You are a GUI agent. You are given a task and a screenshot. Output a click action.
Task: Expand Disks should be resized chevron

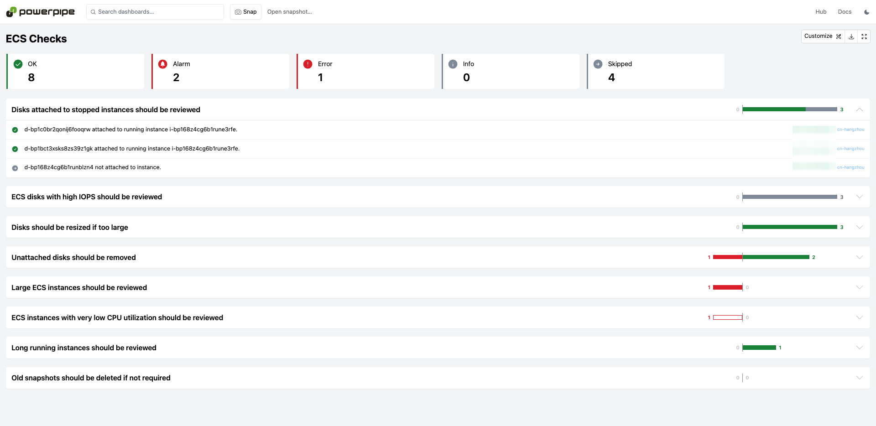click(860, 227)
